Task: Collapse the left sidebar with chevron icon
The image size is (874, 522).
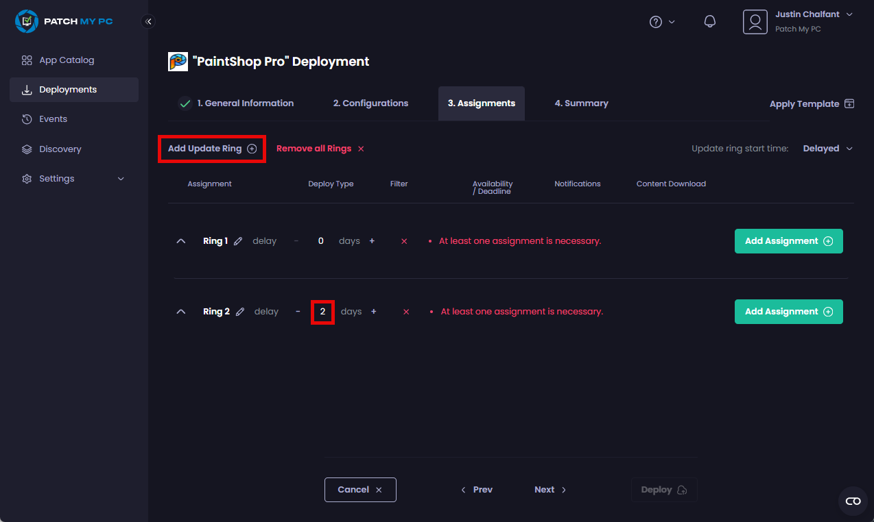Action: point(148,21)
